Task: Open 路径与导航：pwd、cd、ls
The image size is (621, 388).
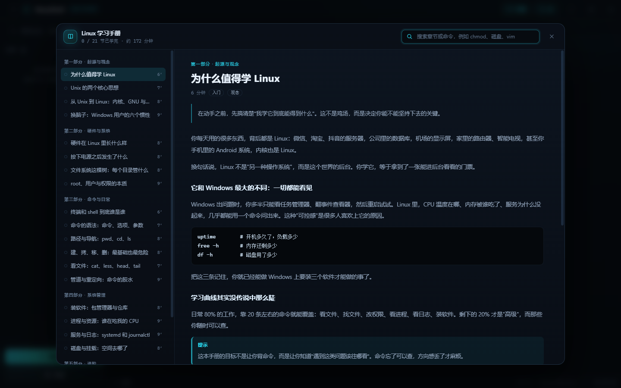Action: tap(113, 239)
